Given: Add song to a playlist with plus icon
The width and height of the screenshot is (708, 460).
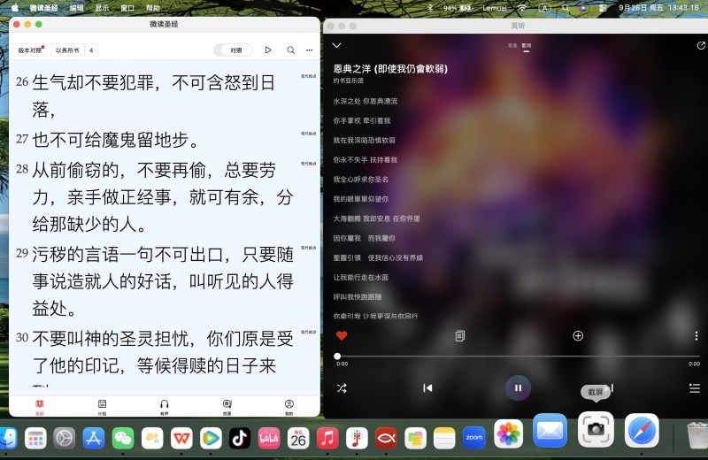Looking at the screenshot, I should pyautogui.click(x=578, y=336).
